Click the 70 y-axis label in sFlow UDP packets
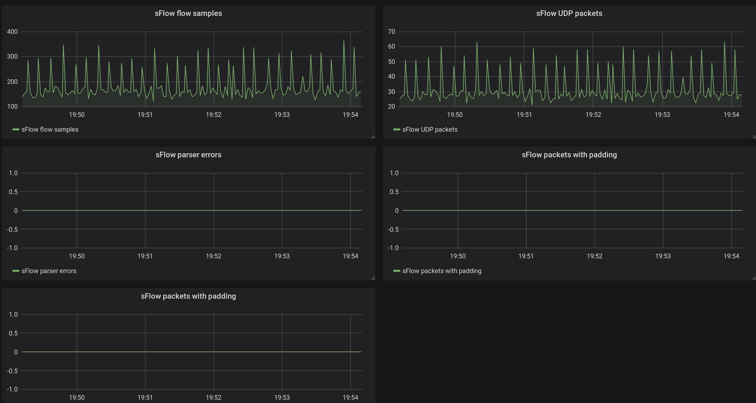This screenshot has height=403, width=756. [x=391, y=32]
